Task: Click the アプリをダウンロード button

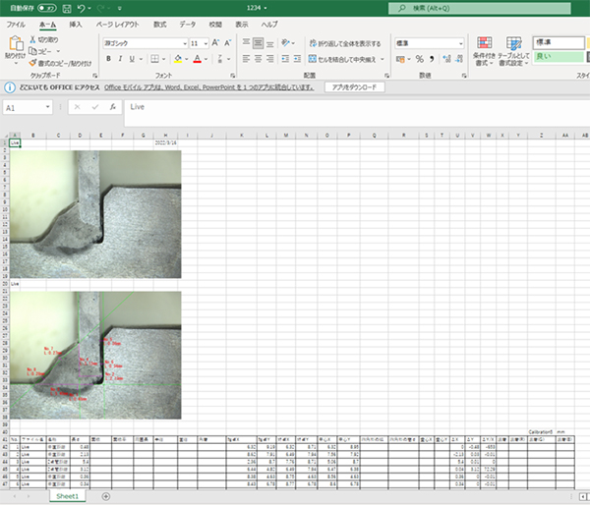Action: click(353, 86)
